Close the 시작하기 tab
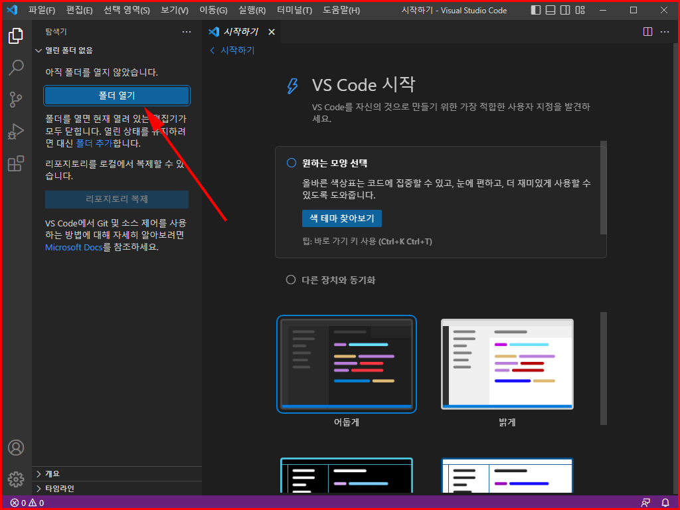Viewport: 680px width, 510px height. pos(272,32)
